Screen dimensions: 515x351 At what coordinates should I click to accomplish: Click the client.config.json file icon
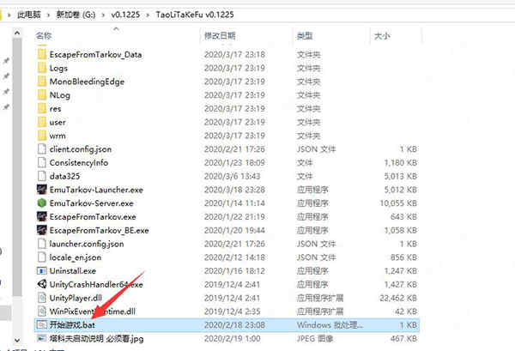coord(42,149)
